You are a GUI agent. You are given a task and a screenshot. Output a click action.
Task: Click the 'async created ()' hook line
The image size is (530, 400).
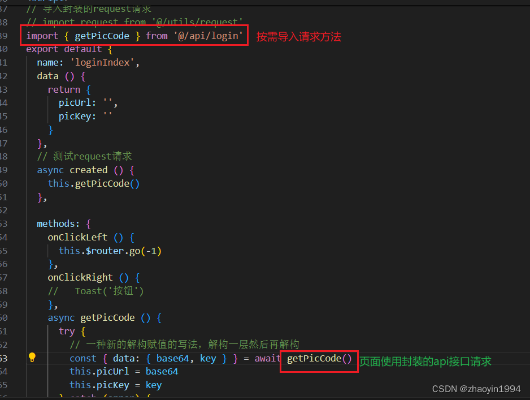85,170
